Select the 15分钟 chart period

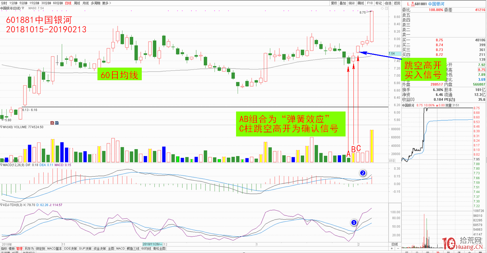pyautogui.click(x=34, y=3)
